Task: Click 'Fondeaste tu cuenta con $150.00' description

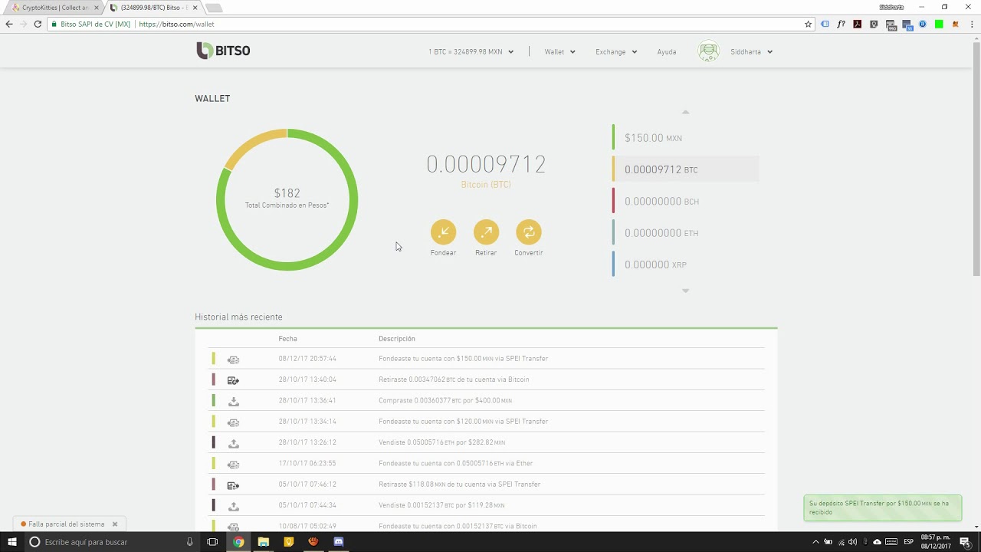Action: pos(463,359)
